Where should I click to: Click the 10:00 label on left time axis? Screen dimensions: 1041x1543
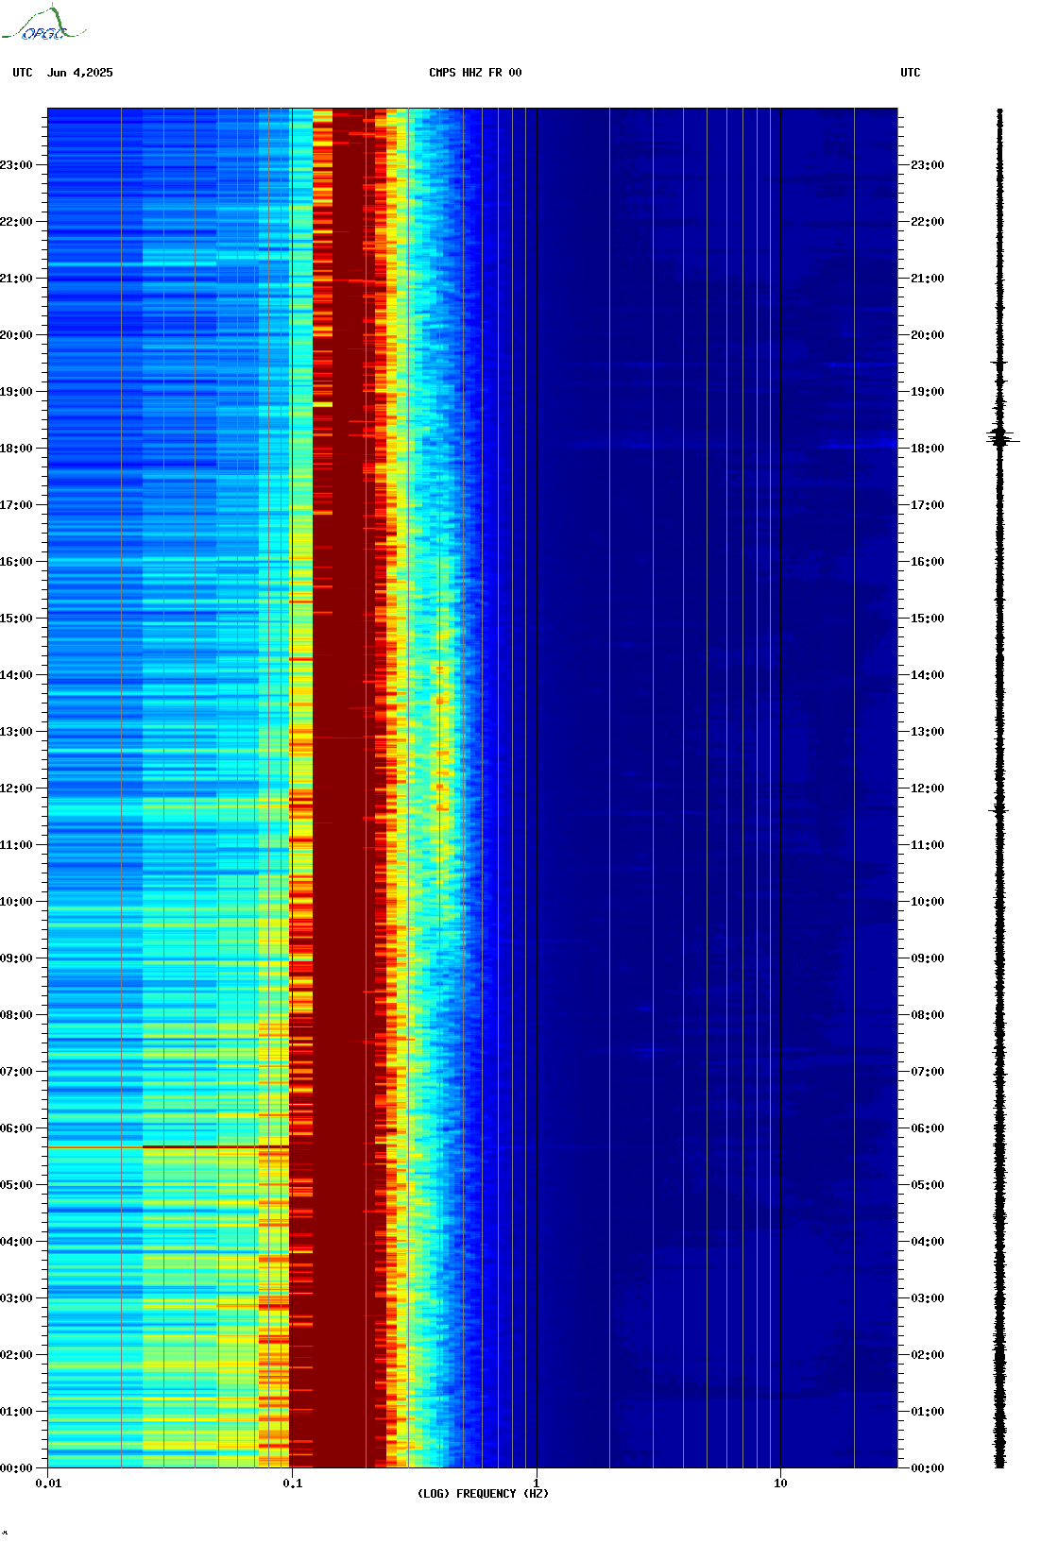(17, 902)
